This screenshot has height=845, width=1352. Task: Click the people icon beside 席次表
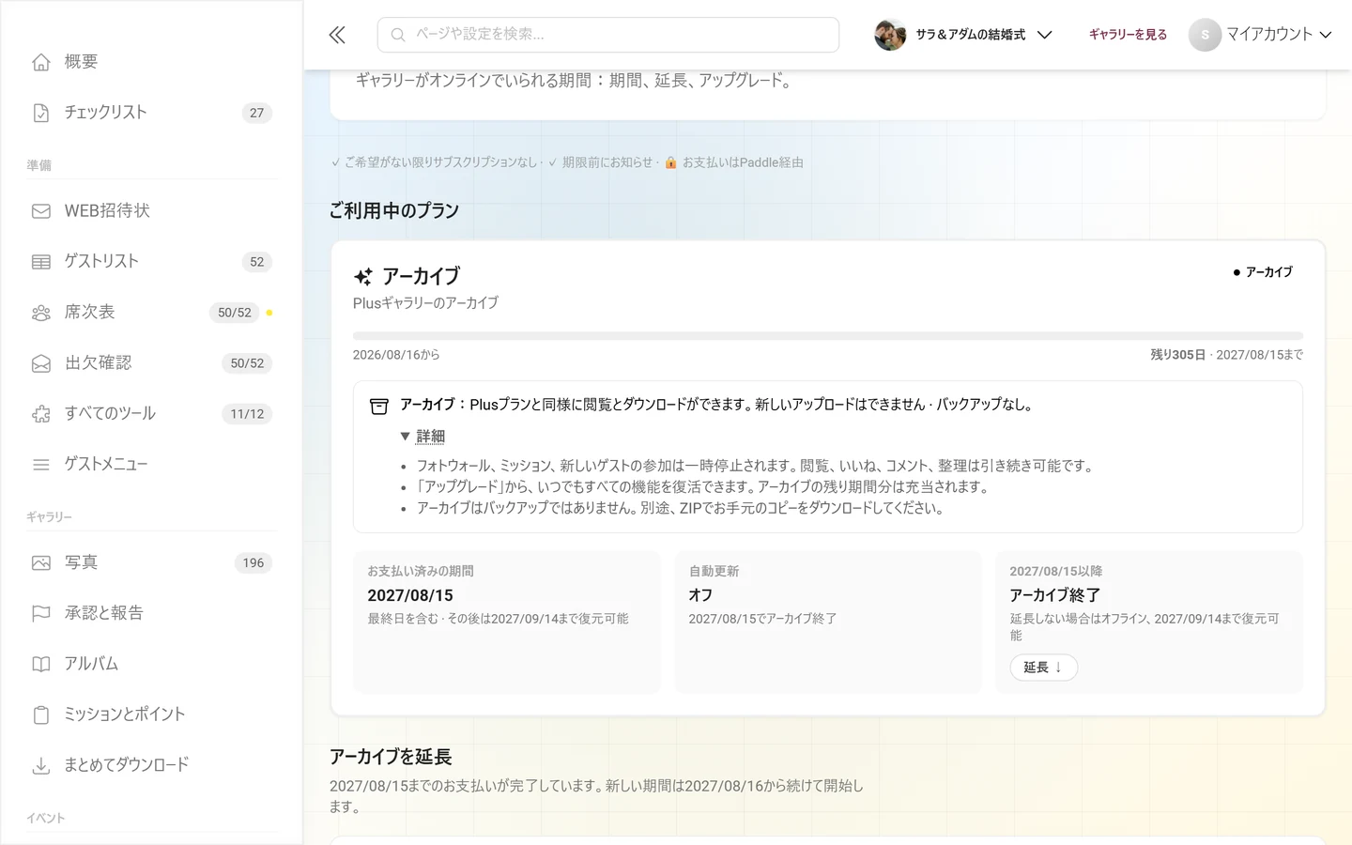pyautogui.click(x=41, y=313)
